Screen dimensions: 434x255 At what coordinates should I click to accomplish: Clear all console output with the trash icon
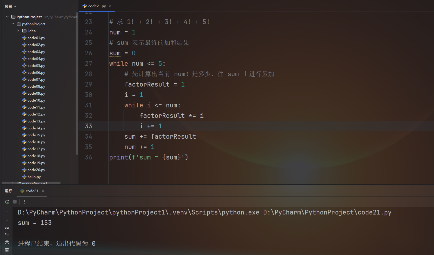7,250
